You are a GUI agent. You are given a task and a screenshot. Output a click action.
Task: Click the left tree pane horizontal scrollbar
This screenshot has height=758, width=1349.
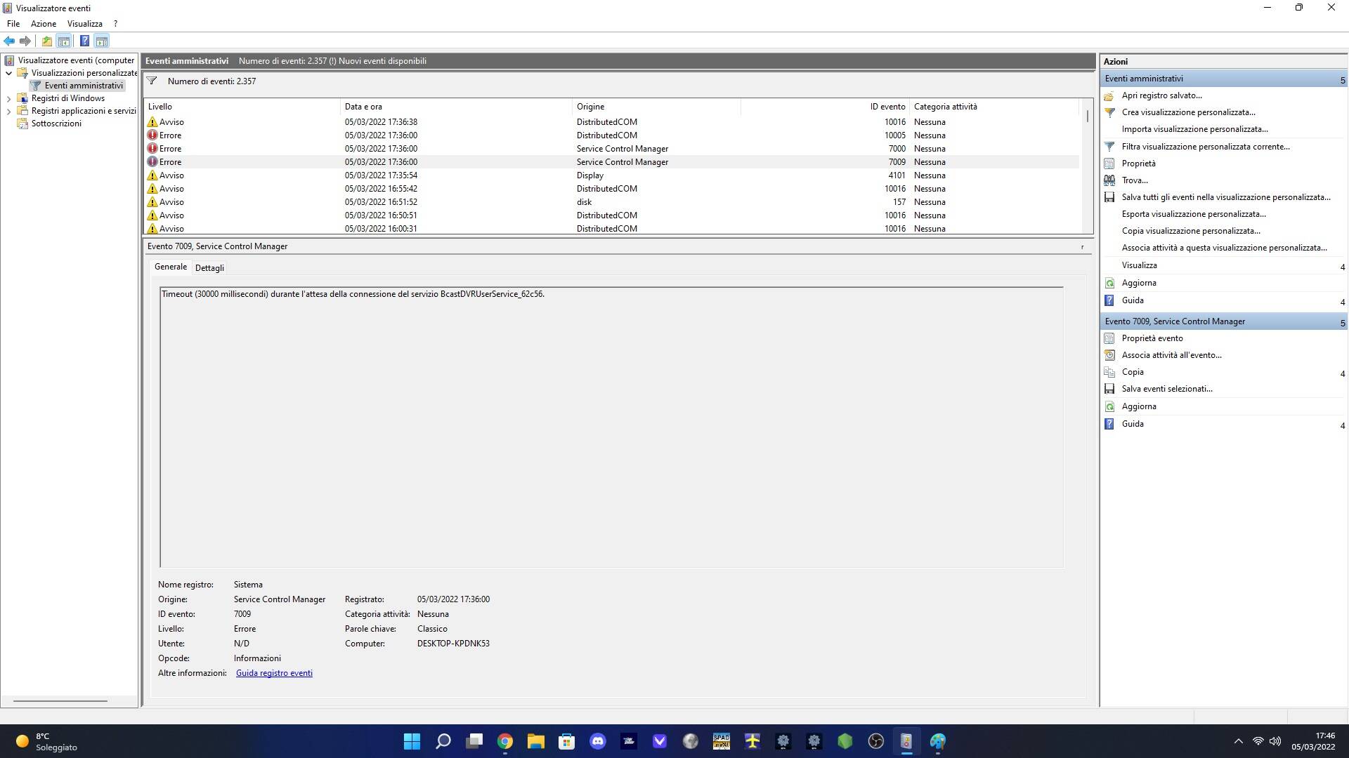tap(60, 701)
